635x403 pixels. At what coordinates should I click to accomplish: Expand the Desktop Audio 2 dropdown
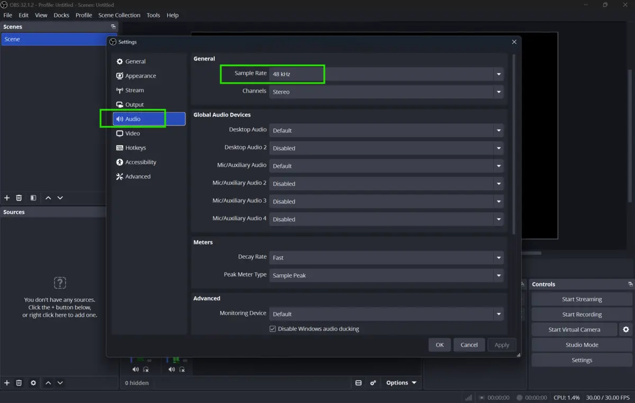point(386,148)
